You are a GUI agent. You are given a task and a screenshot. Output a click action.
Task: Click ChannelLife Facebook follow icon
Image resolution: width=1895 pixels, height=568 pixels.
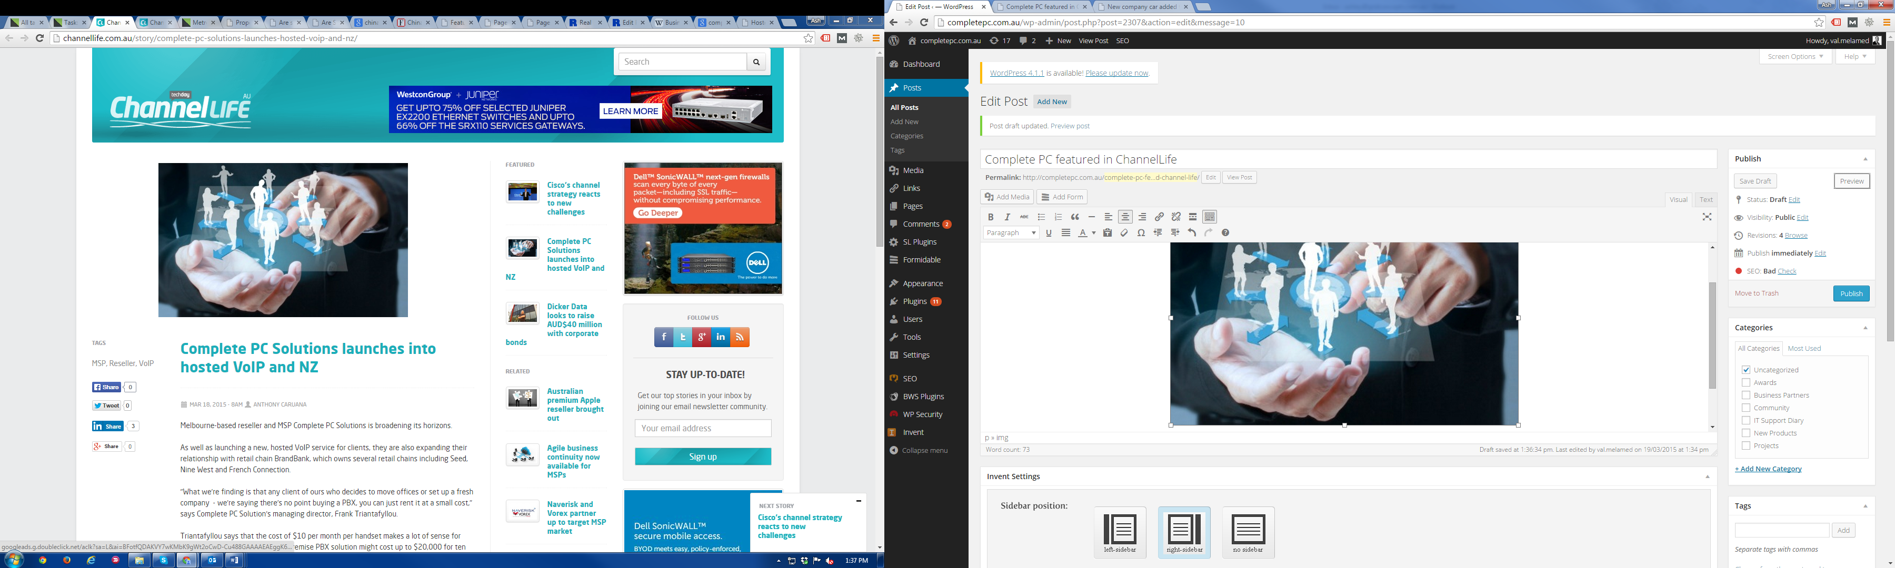(664, 337)
